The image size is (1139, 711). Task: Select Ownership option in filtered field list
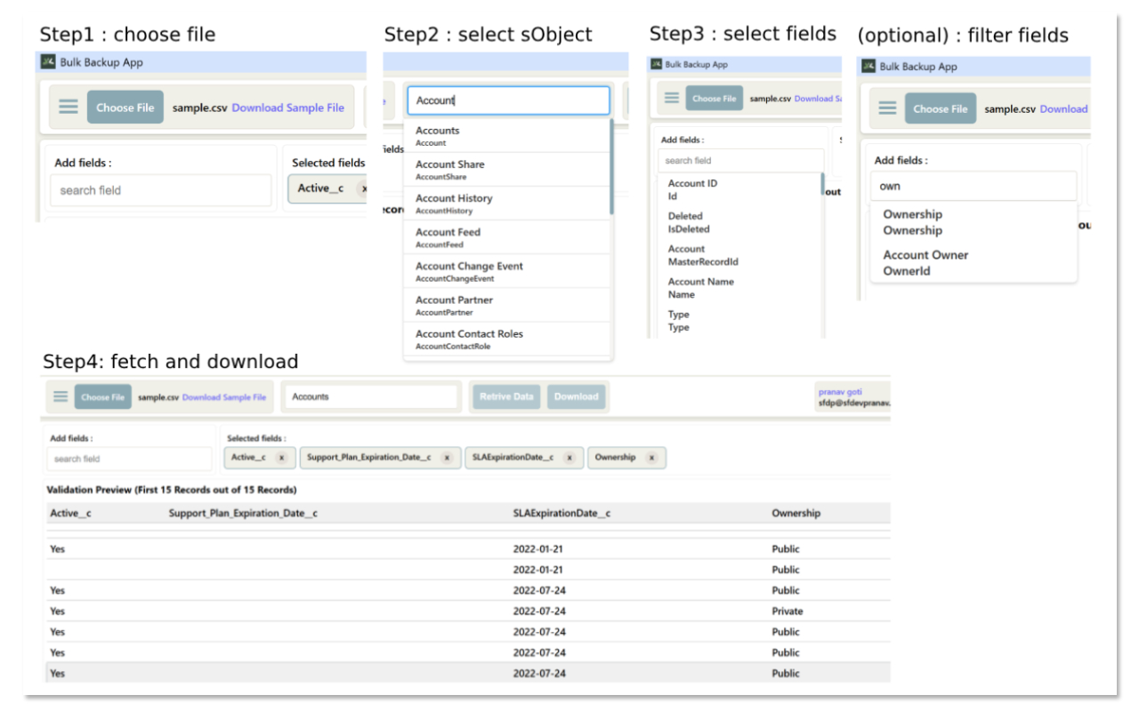click(973, 222)
